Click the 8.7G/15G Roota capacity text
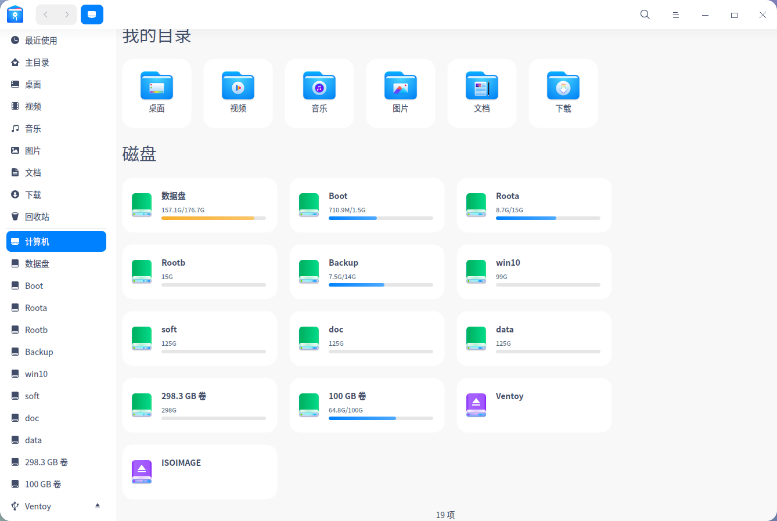The image size is (777, 521). [x=509, y=210]
